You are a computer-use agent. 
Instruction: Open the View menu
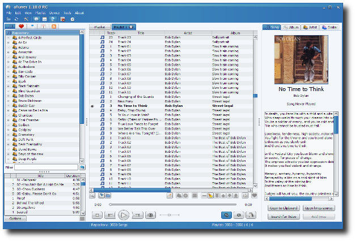28,13
